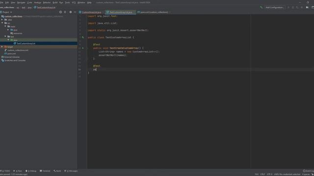Open the Edit menu
This screenshot has height=176, width=314.
(7, 2)
